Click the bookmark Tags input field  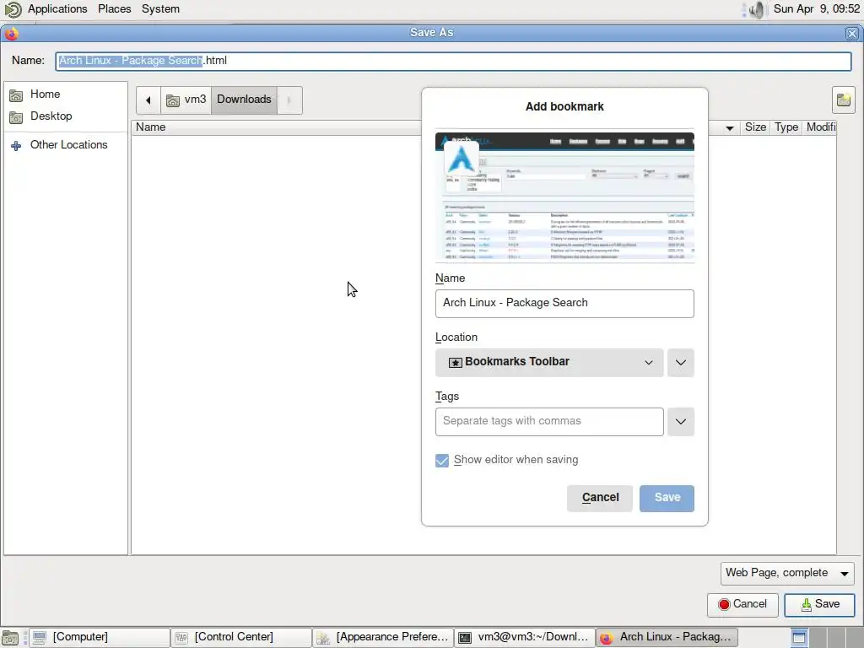coord(548,422)
